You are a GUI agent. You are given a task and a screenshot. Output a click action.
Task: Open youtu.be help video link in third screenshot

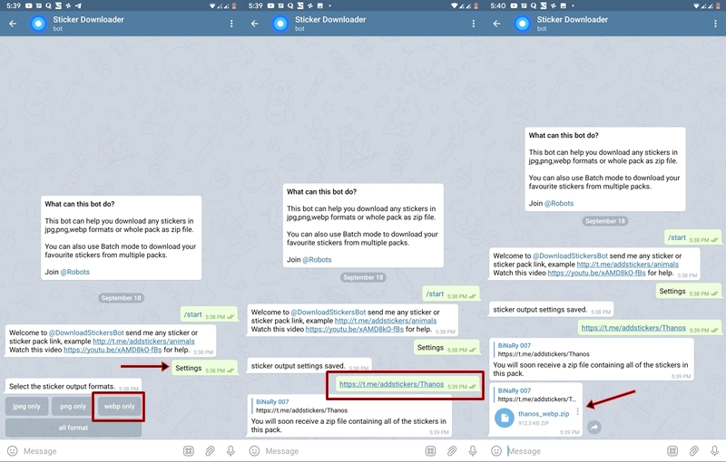coord(596,273)
